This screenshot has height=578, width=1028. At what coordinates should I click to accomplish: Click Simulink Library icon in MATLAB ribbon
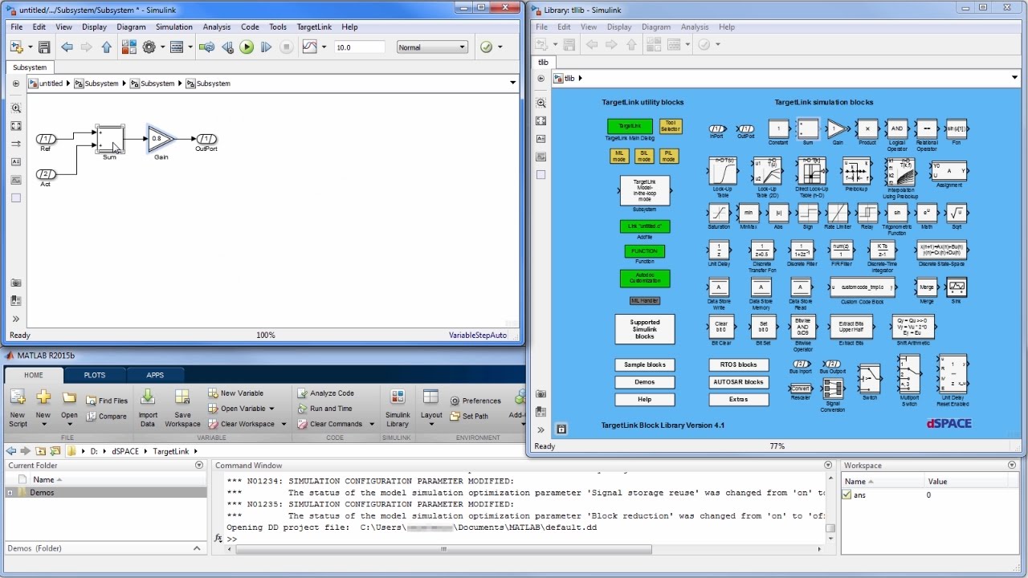[398, 408]
